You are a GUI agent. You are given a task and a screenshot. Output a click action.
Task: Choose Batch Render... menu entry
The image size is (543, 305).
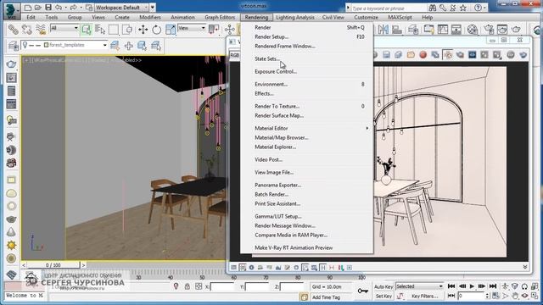pos(271,194)
